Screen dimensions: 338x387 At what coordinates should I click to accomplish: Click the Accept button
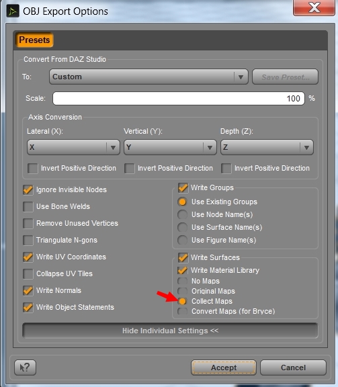tap(224, 368)
